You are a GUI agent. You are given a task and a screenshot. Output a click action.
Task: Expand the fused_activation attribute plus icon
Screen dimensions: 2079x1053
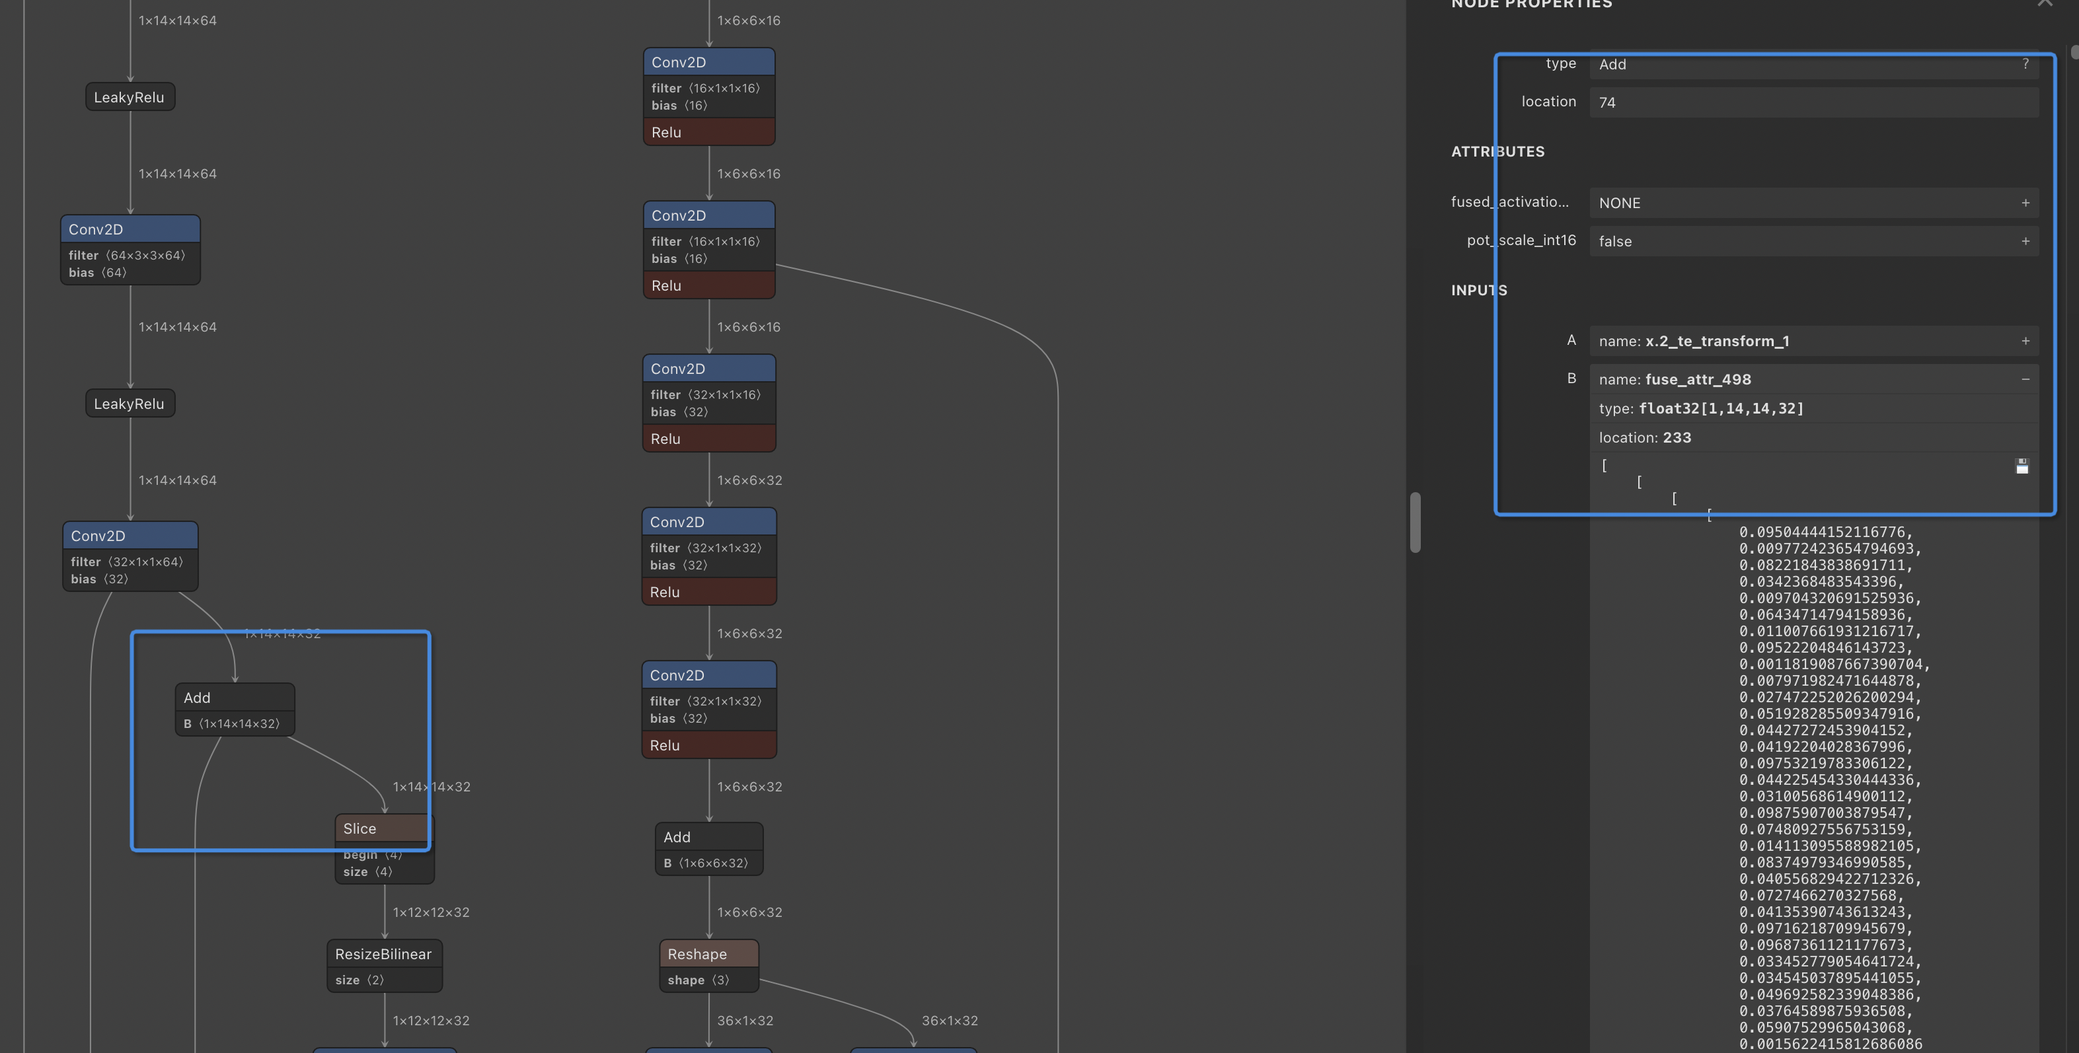tap(2025, 203)
